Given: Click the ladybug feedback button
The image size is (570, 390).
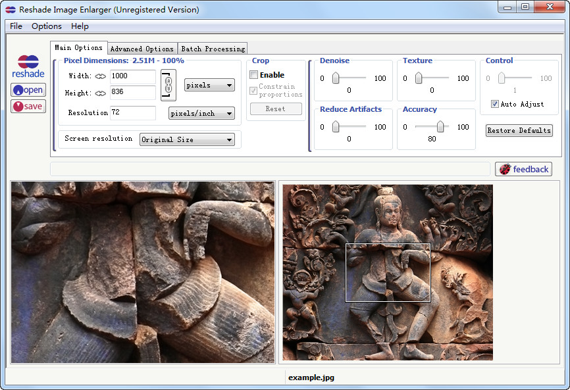Looking at the screenshot, I should 523,169.
